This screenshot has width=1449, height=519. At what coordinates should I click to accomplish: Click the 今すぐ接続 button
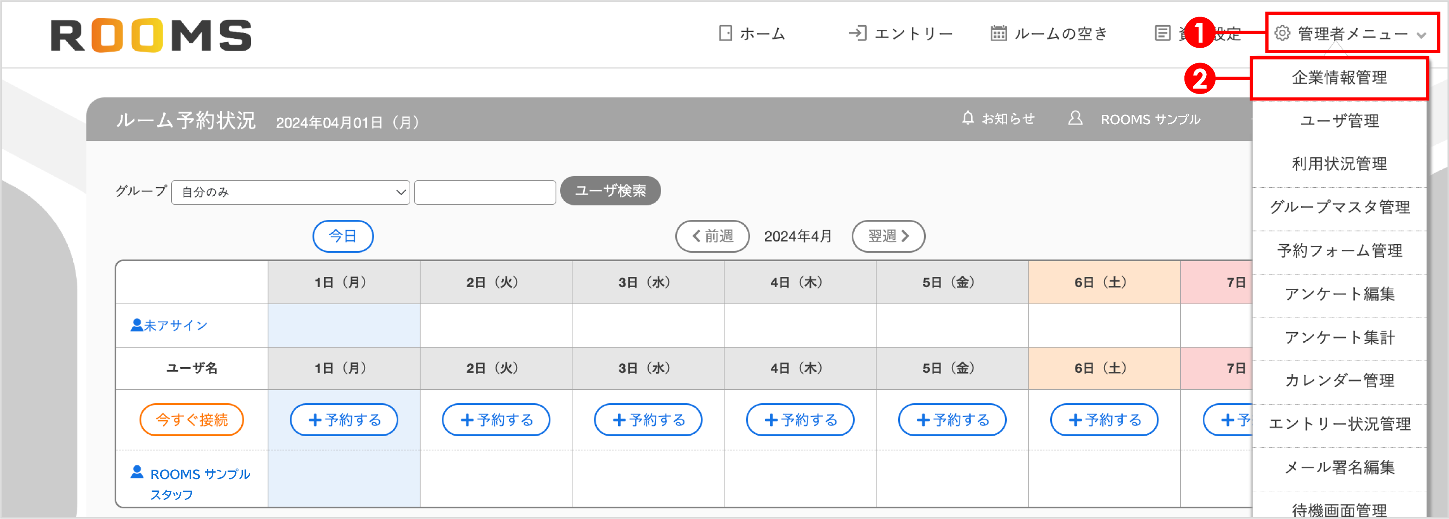(x=192, y=419)
